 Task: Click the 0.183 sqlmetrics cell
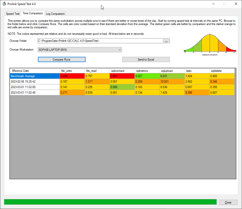tap(147, 87)
